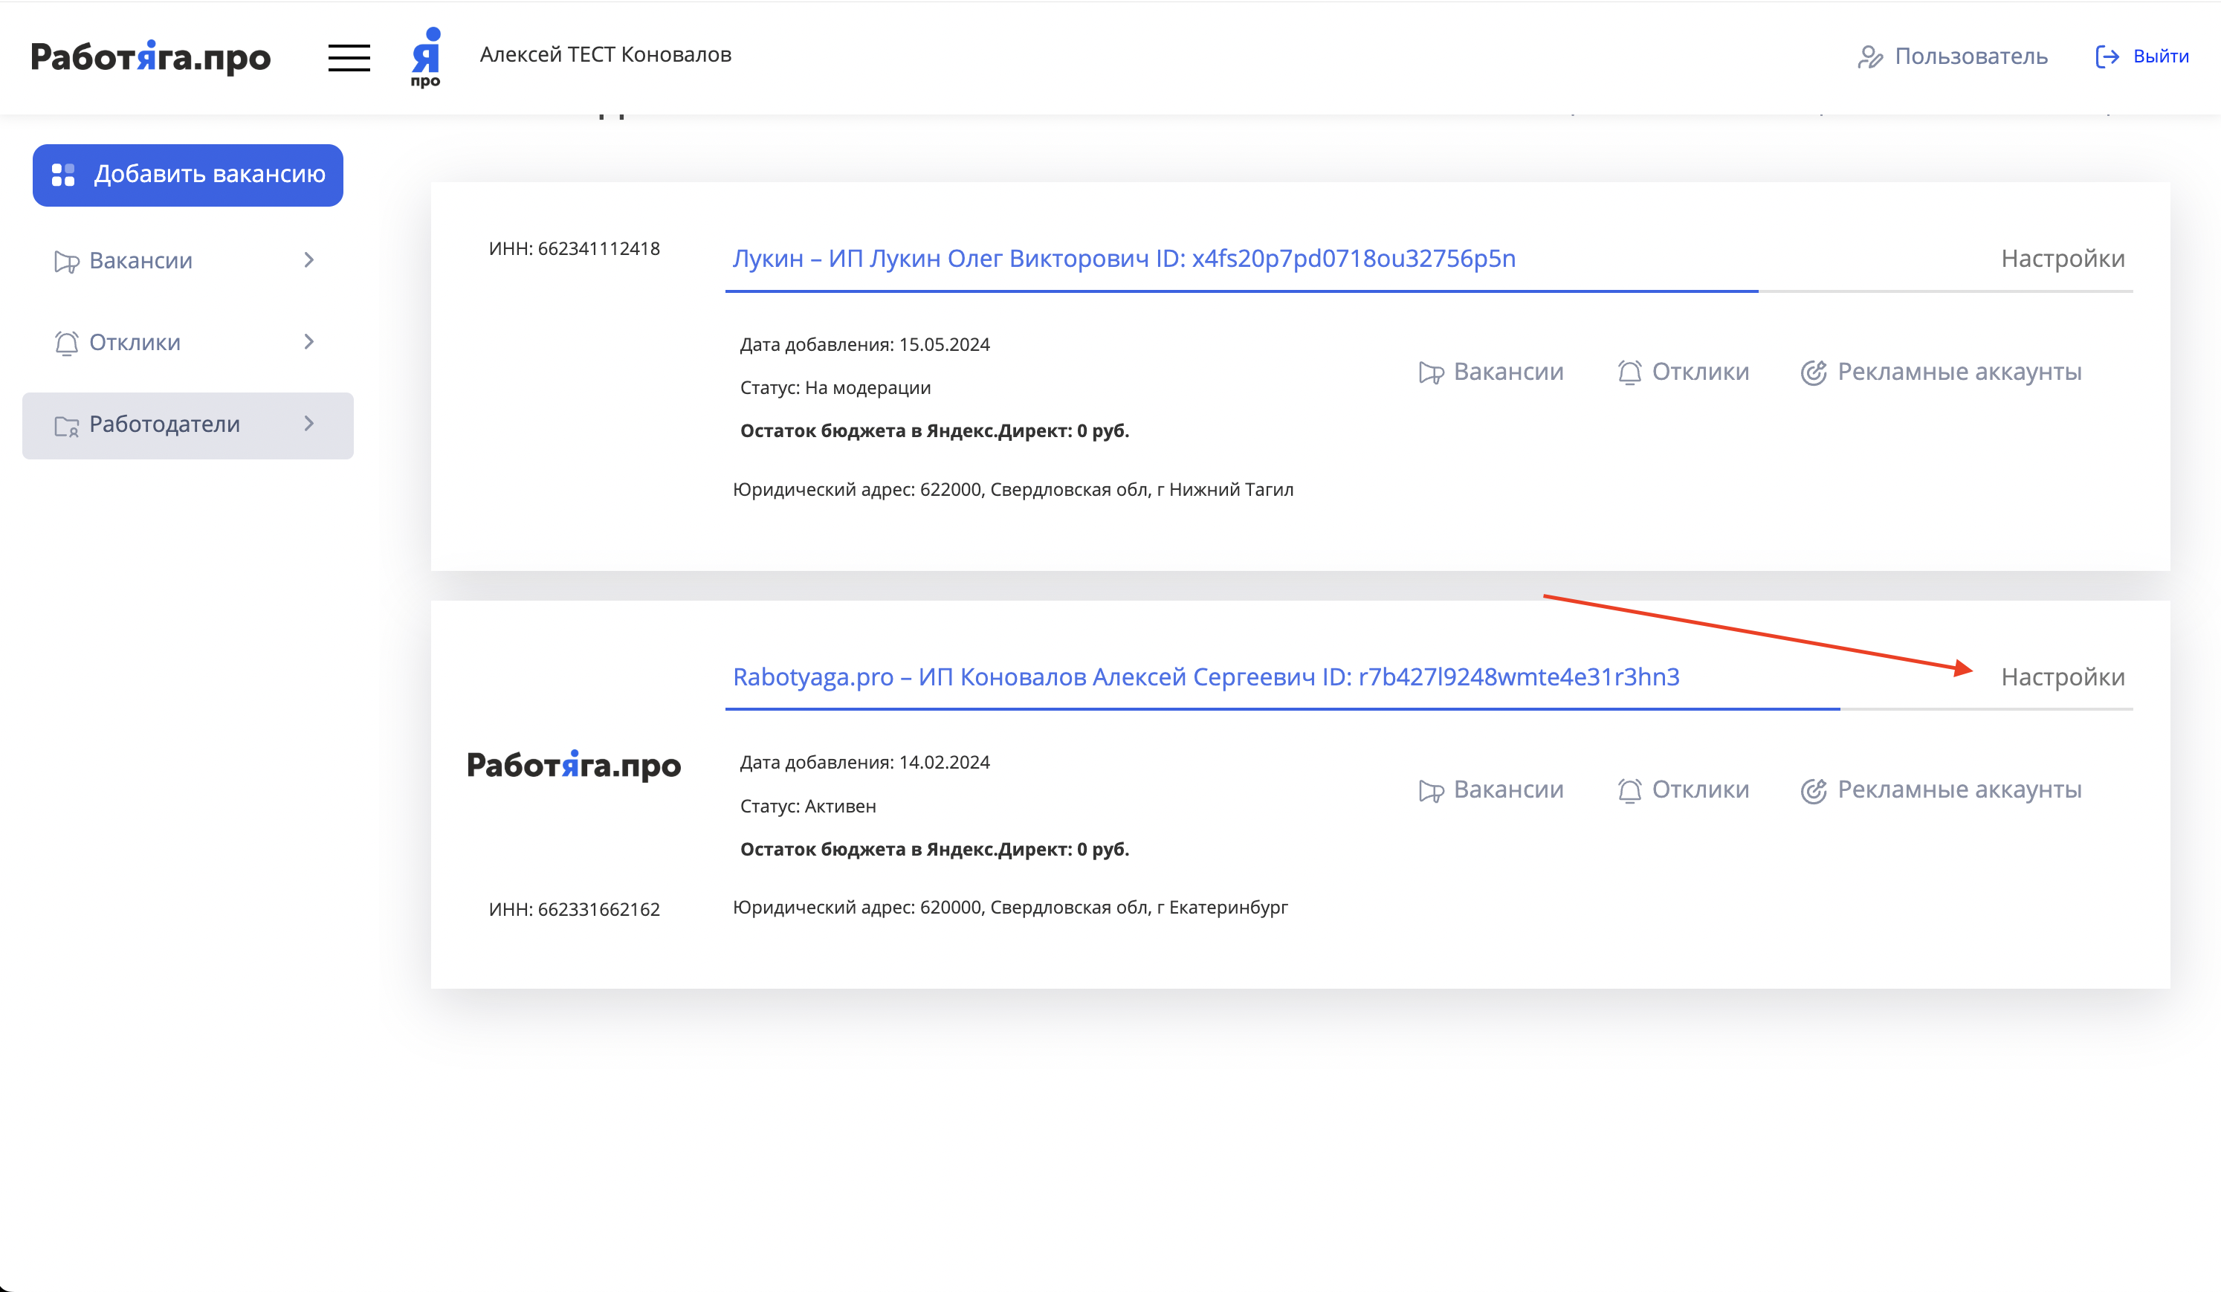
Task: Expand Отклики chevron in sidebar
Action: click(x=308, y=341)
